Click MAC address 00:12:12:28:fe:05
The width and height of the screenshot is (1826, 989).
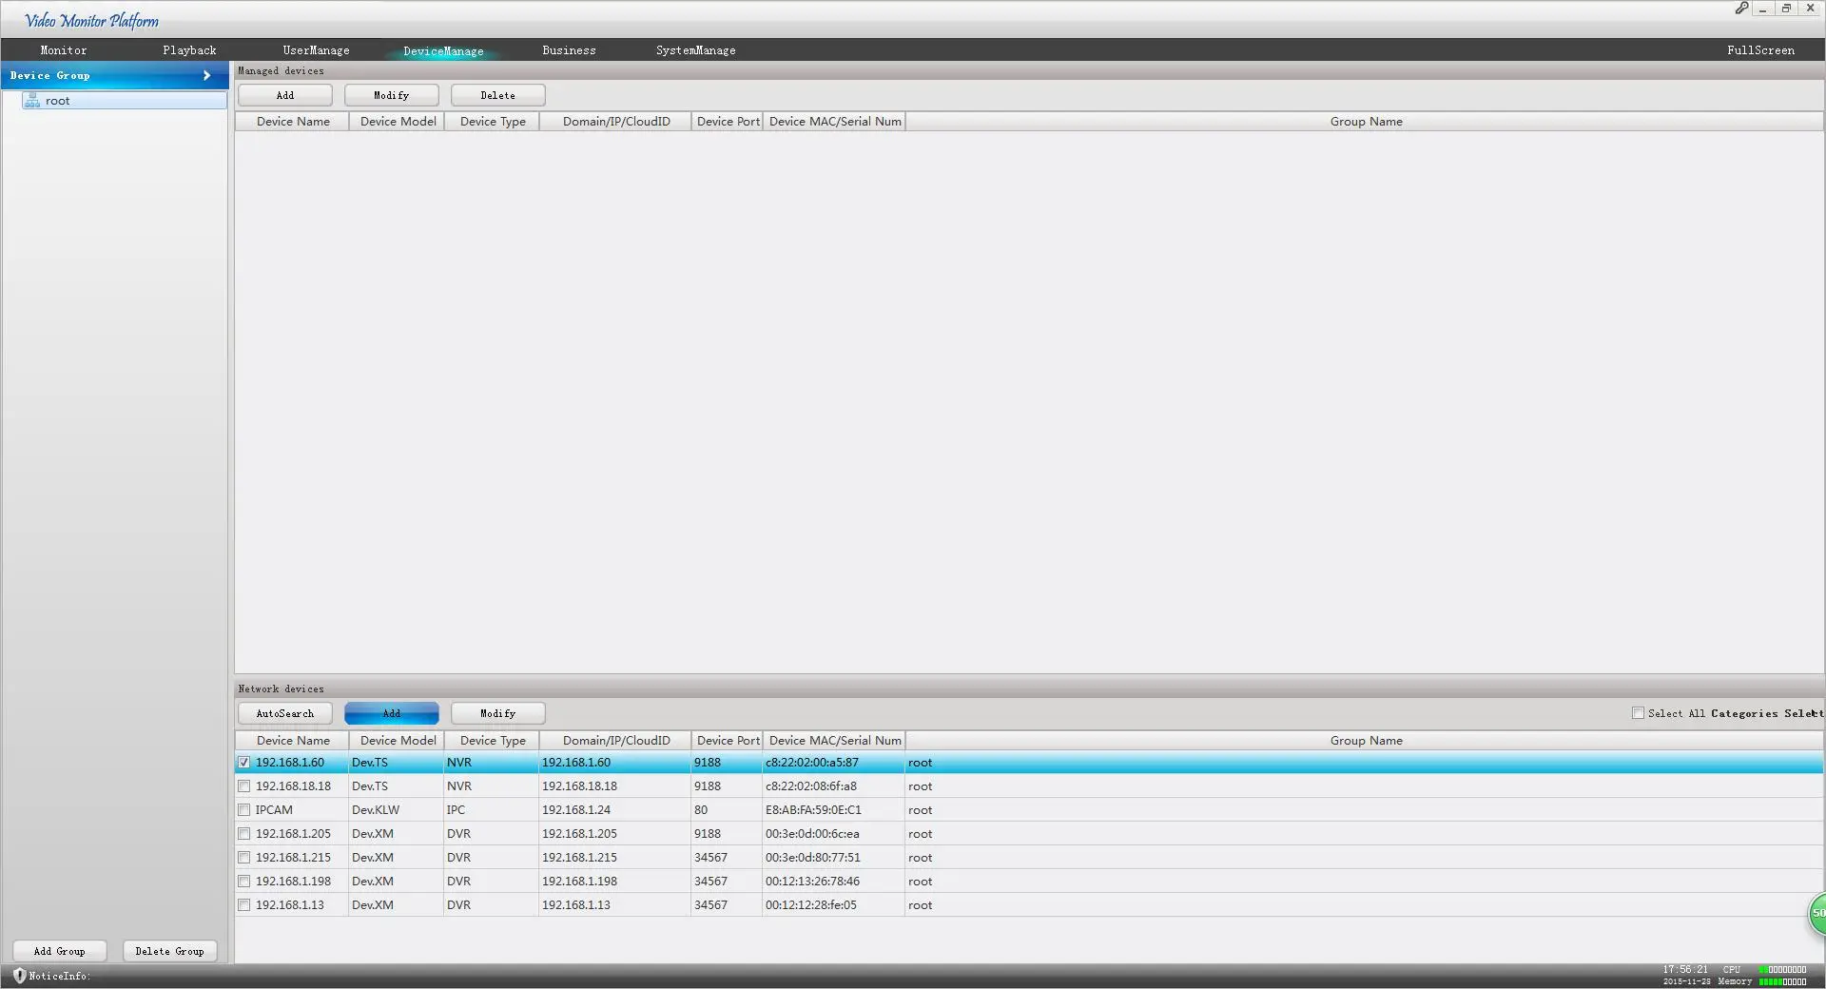tap(811, 905)
